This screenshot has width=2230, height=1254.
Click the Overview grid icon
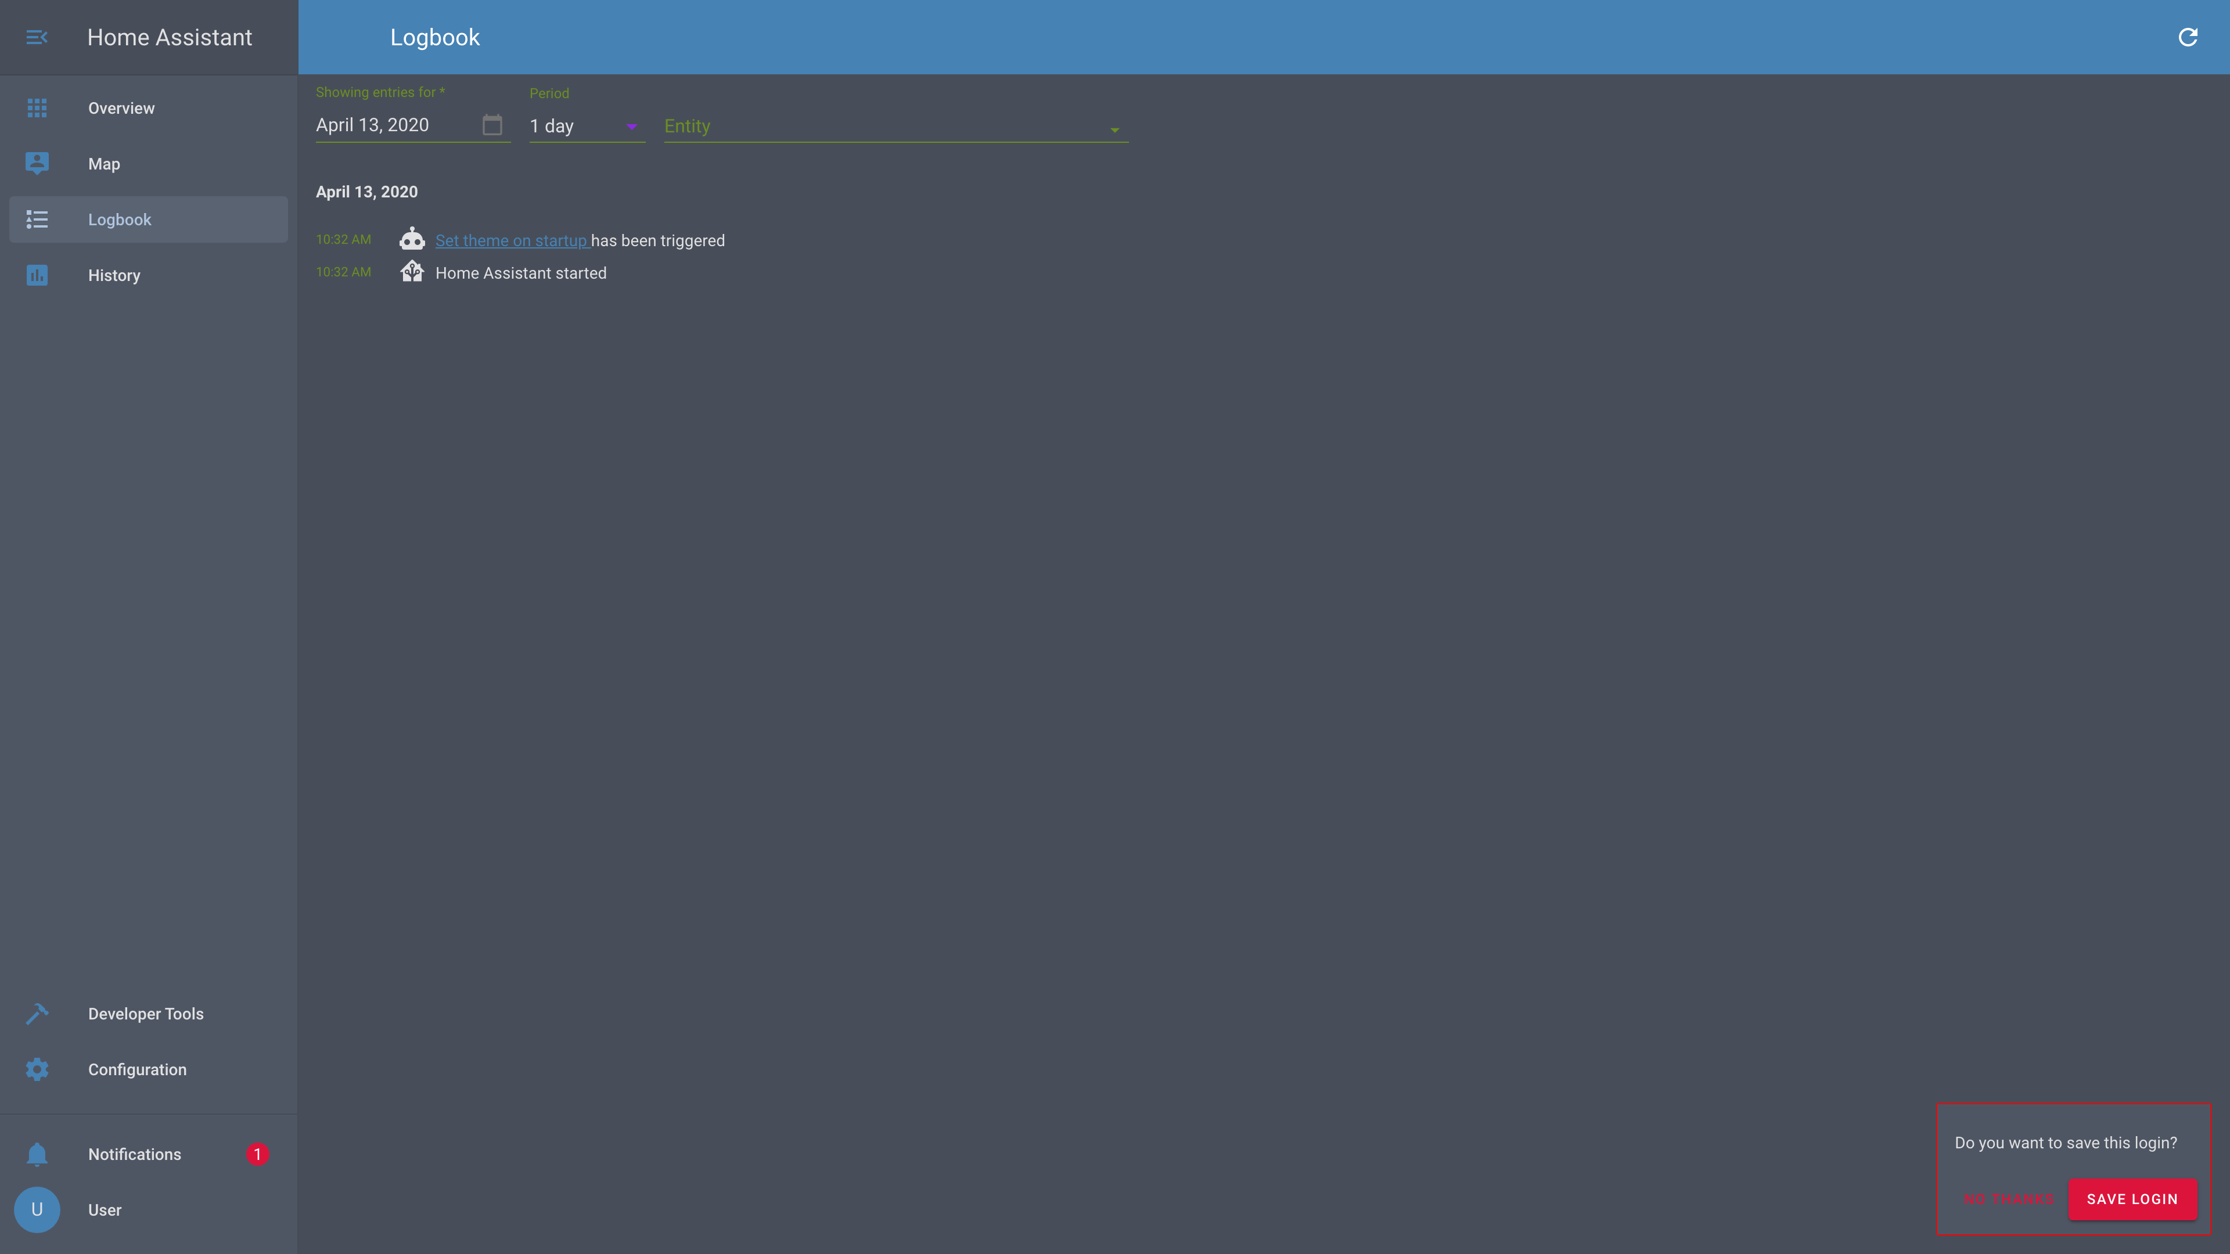(37, 108)
